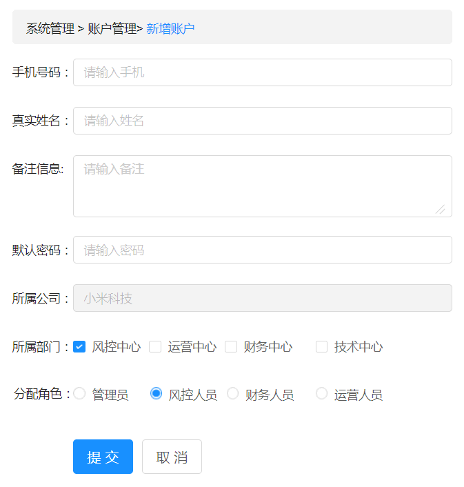Enable the 财务中心 department checkbox
Viewport: 464px width, 487px height.
coord(231,346)
